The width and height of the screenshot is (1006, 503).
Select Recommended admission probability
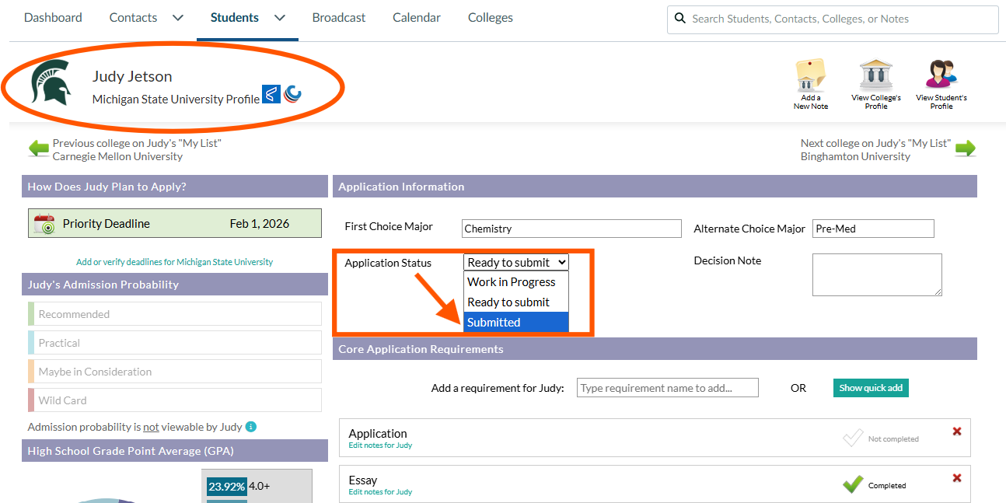coord(175,314)
